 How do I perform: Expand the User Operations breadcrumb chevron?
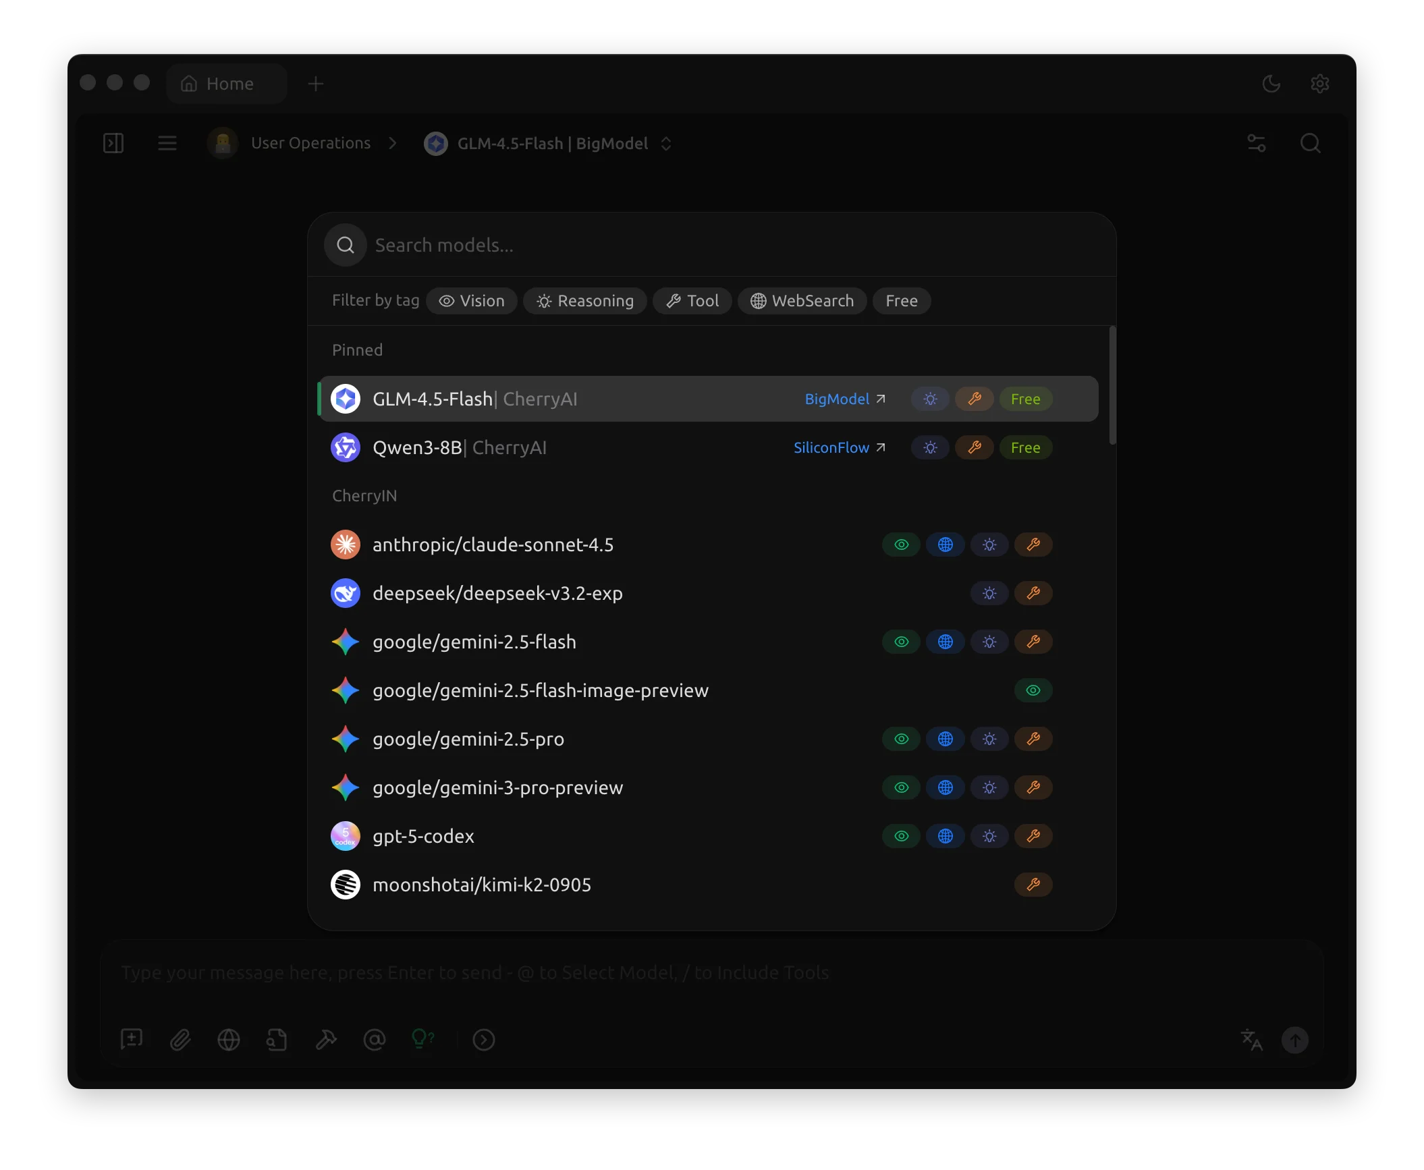pyautogui.click(x=393, y=144)
